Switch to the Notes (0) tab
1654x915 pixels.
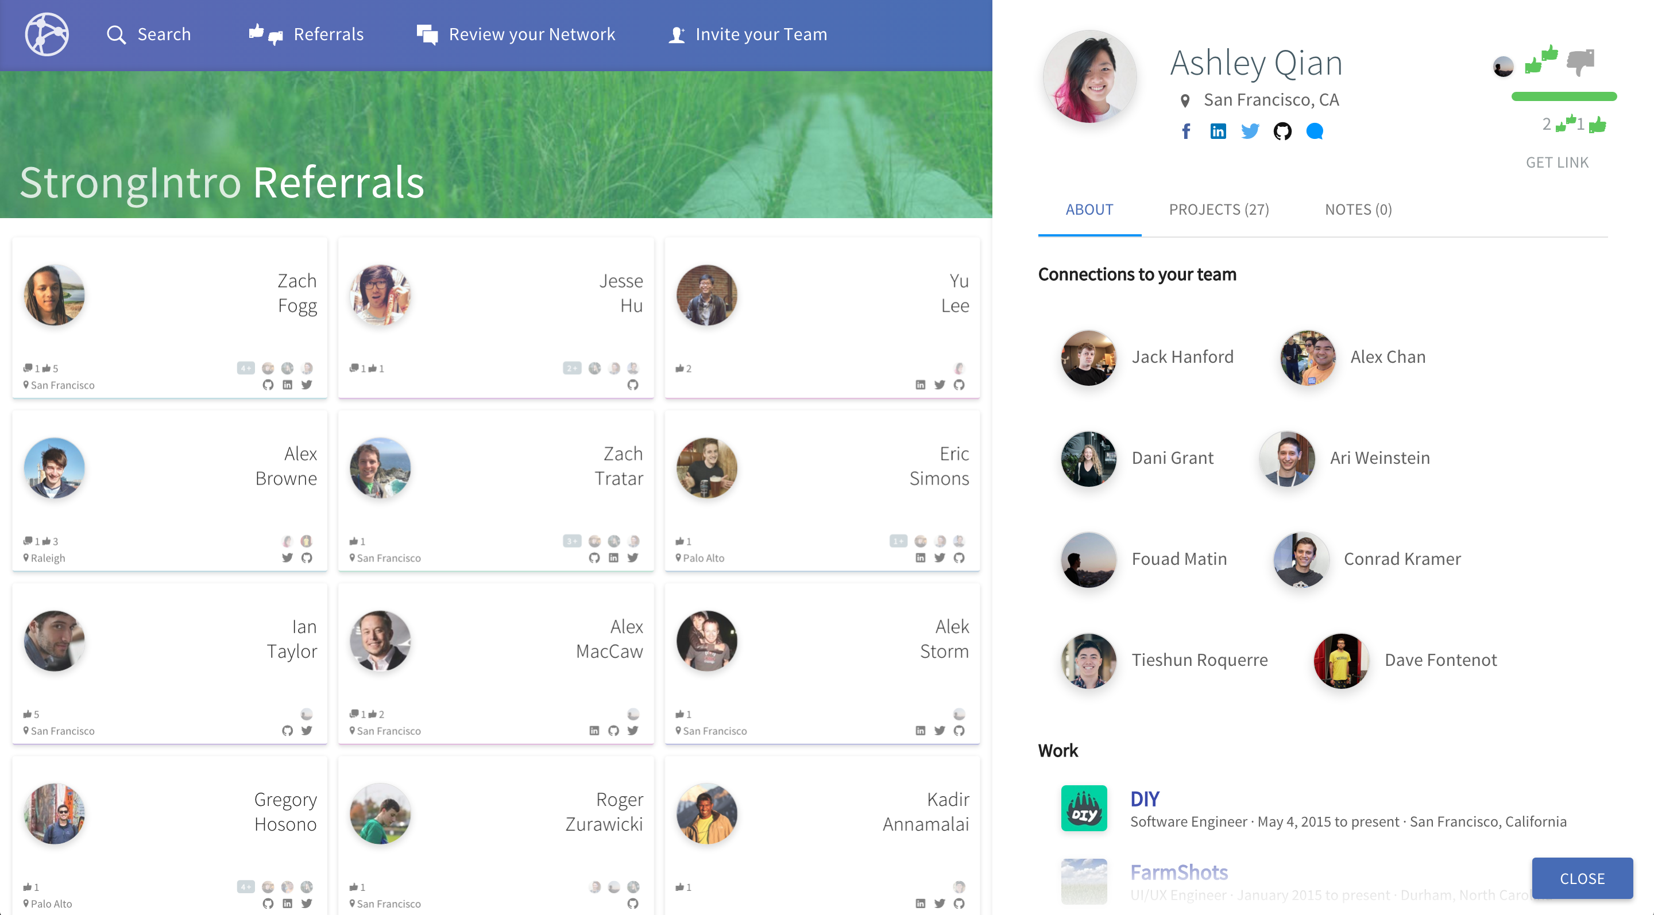click(1358, 210)
